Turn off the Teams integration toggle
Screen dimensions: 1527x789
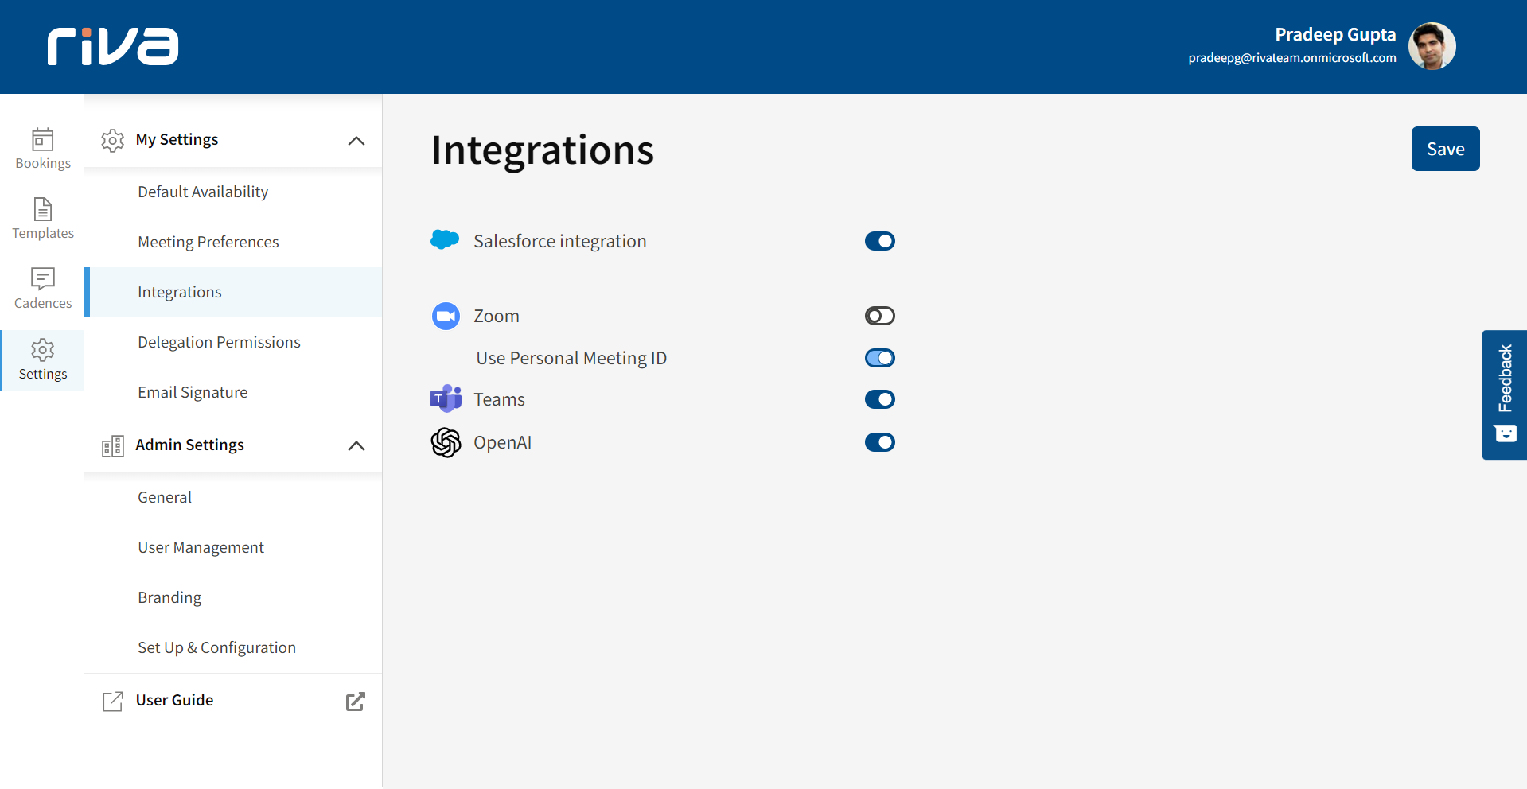(880, 399)
